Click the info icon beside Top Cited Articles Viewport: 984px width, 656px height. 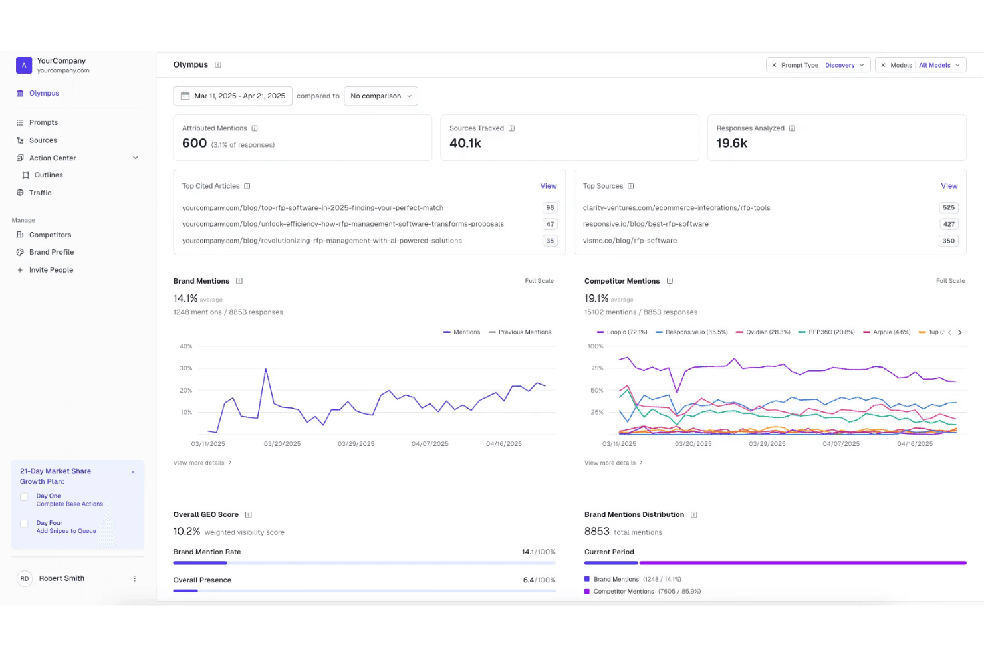click(247, 186)
